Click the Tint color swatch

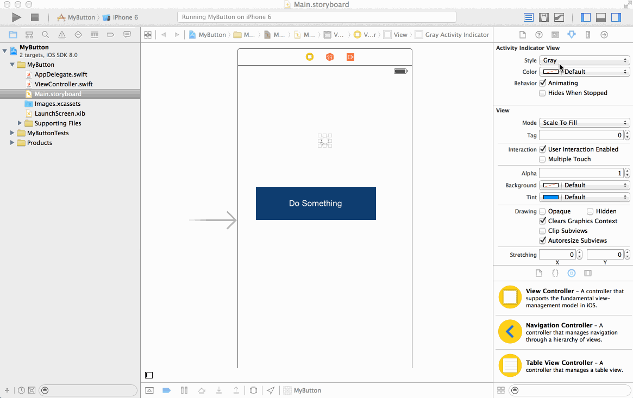pyautogui.click(x=550, y=197)
